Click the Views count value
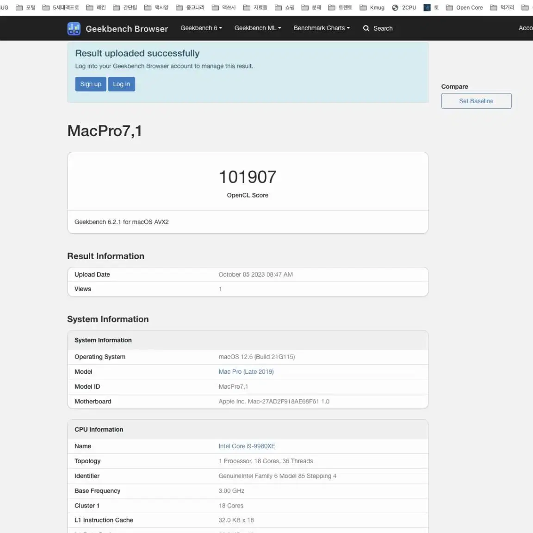Screen dimensions: 533x533 tap(220, 289)
